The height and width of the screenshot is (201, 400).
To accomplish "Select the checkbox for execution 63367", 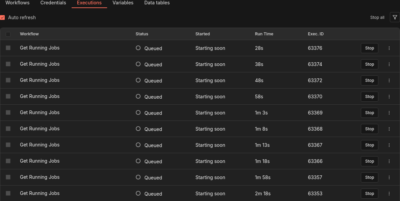I will point(8,145).
